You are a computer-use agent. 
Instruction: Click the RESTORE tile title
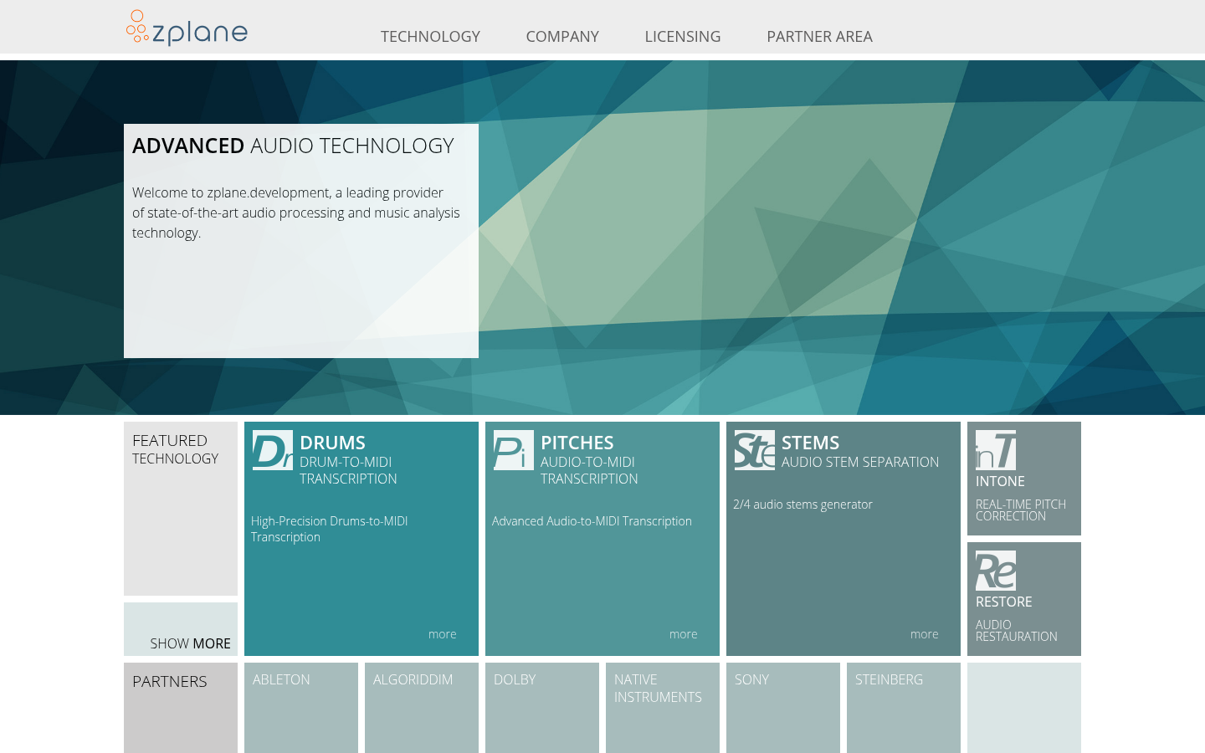[1004, 602]
